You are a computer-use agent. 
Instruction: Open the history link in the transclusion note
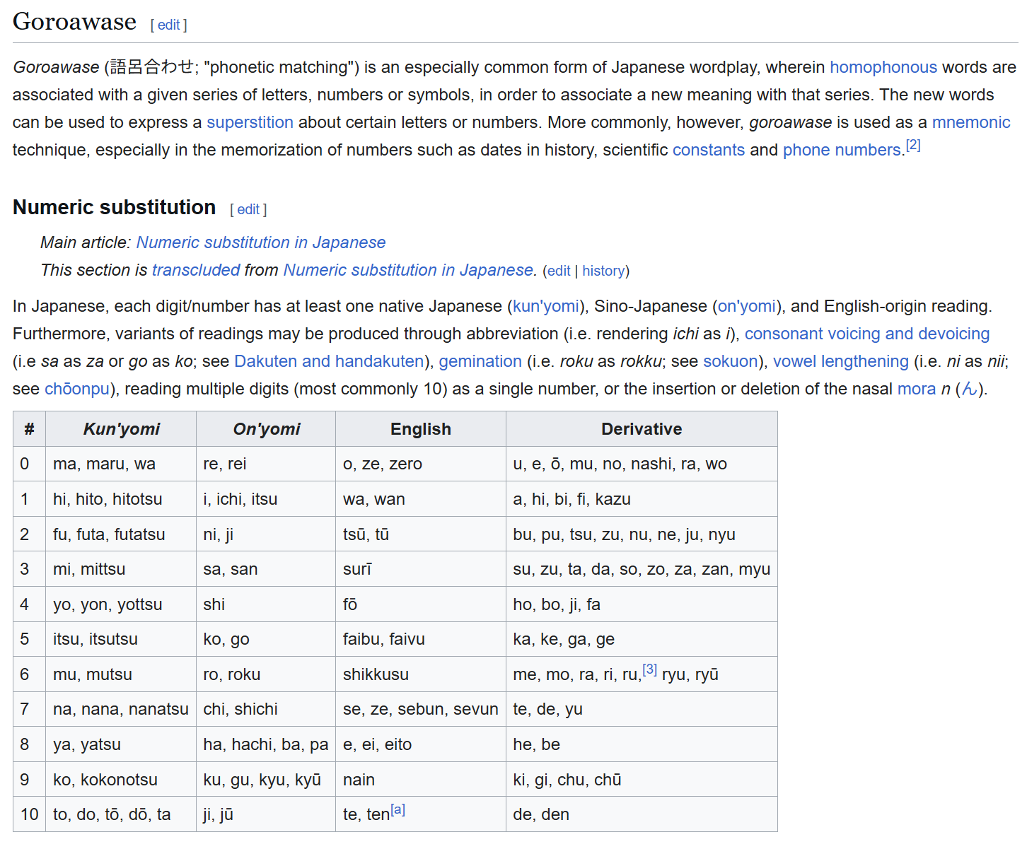pyautogui.click(x=603, y=271)
